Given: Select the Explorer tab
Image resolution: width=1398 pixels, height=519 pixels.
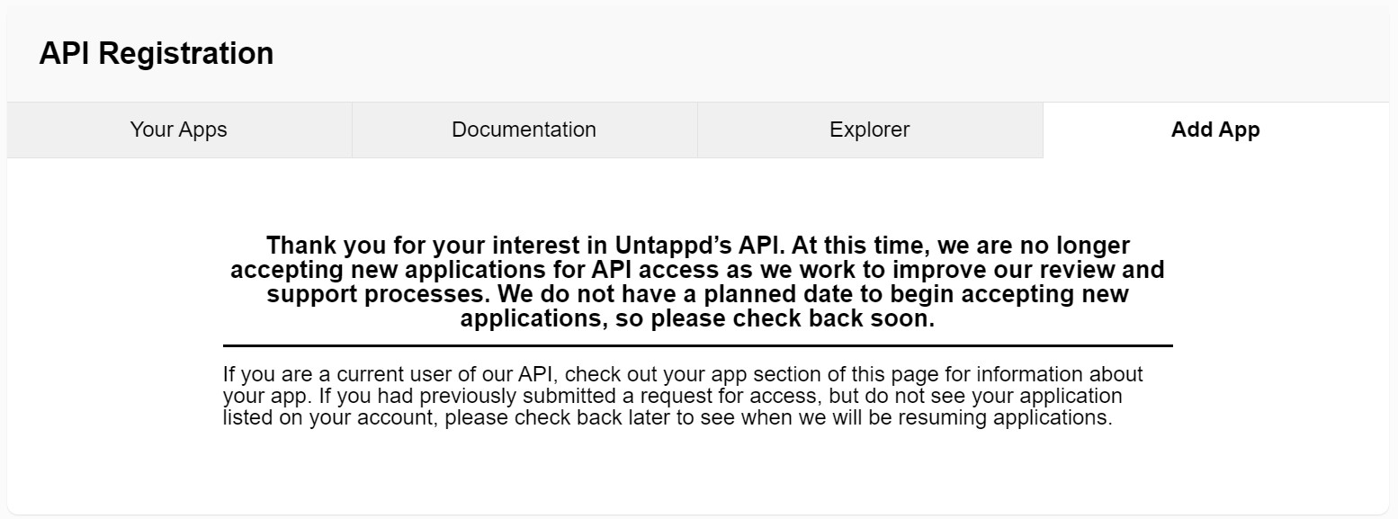Looking at the screenshot, I should coord(870,130).
